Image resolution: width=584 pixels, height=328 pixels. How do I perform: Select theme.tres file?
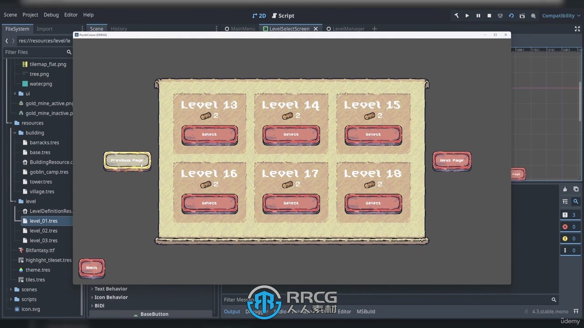tap(37, 270)
